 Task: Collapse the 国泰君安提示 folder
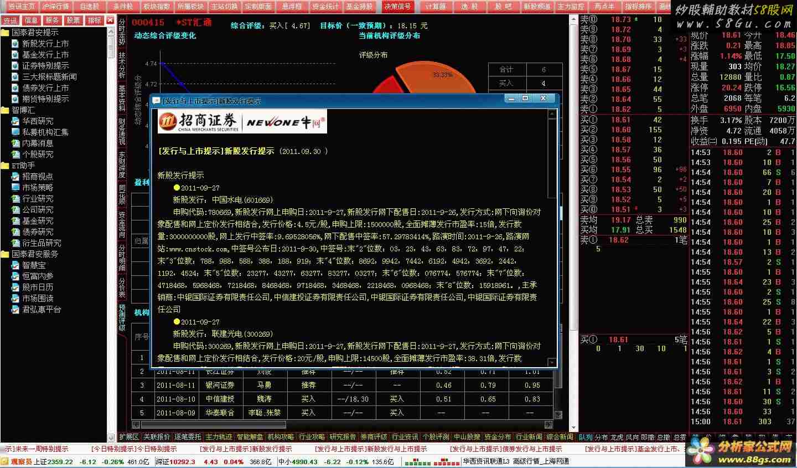[x=5, y=33]
